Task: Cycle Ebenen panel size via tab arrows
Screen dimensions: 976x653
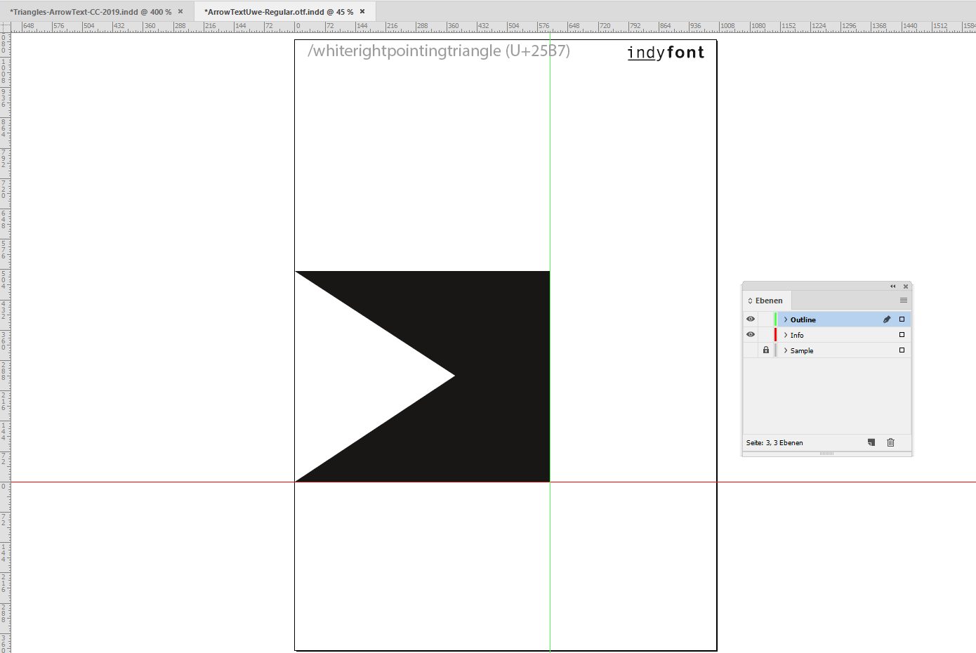Action: [750, 301]
